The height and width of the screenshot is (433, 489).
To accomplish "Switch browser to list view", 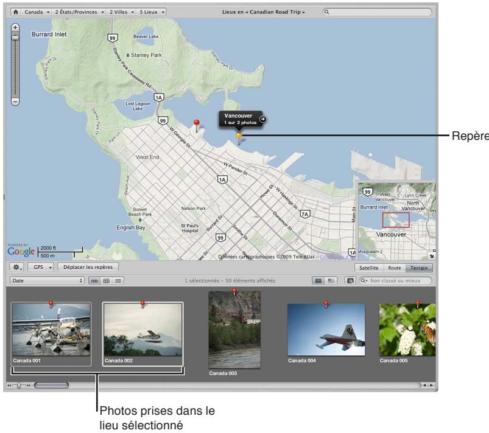I will coord(118,281).
